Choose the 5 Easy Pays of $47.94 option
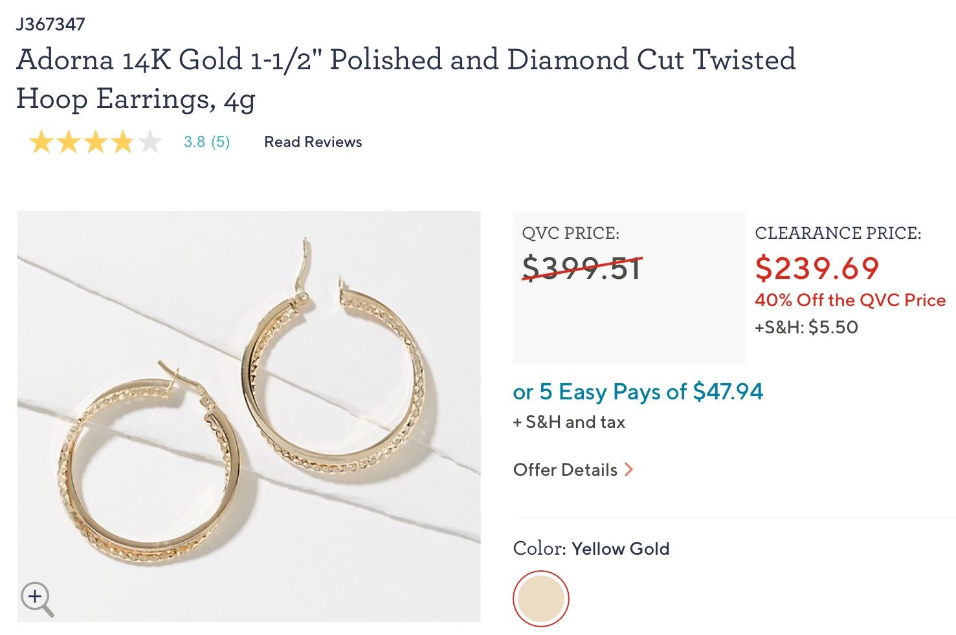The height and width of the screenshot is (635, 956). 638,392
